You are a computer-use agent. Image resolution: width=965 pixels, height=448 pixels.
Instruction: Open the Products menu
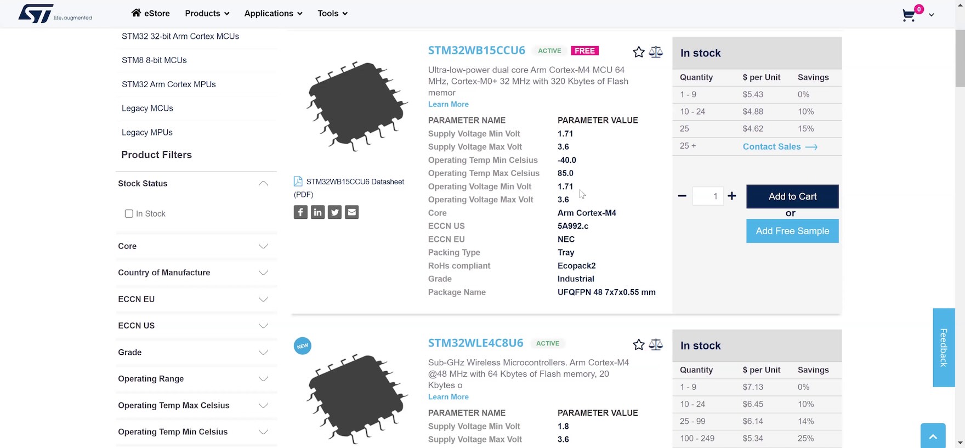pos(207,13)
